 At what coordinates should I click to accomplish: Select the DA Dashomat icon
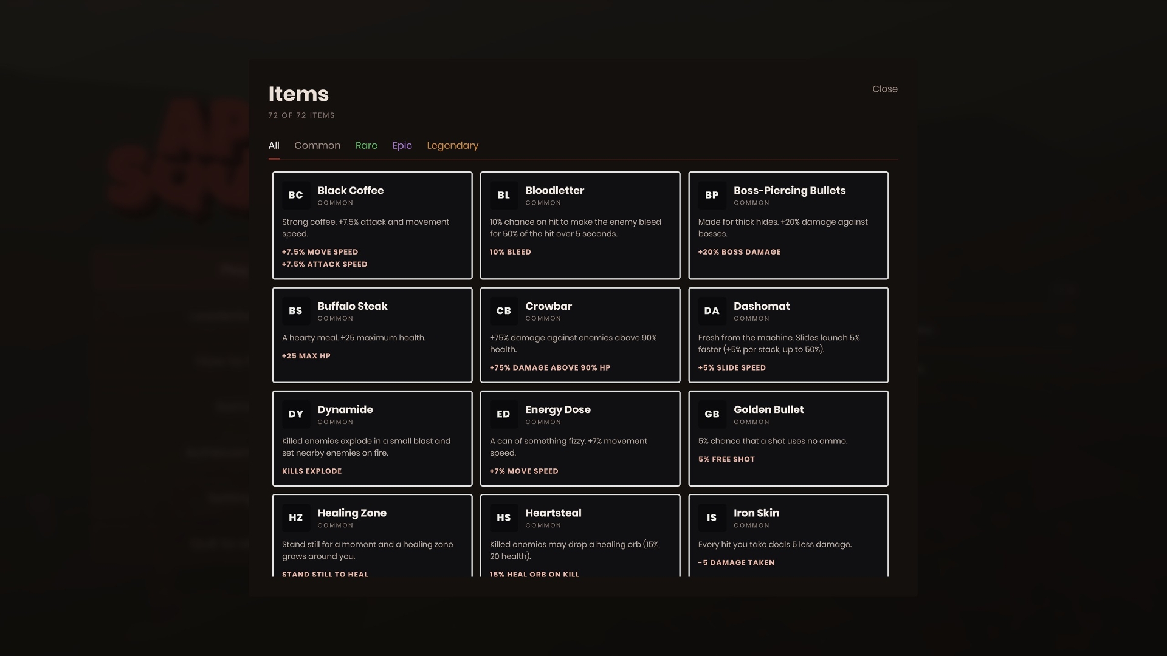pyautogui.click(x=712, y=310)
